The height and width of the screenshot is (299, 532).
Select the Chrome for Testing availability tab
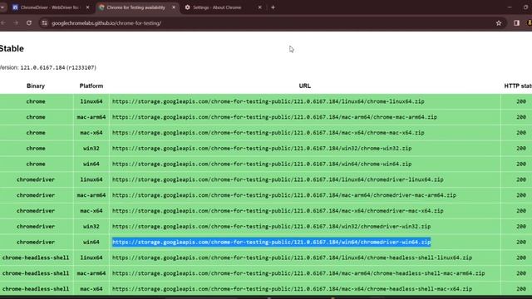coord(137,7)
